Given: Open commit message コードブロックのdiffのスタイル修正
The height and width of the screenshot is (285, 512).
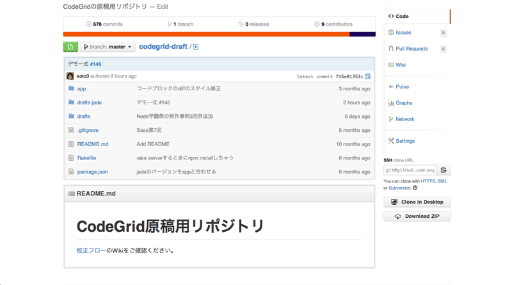Looking at the screenshot, I should click(x=179, y=88).
